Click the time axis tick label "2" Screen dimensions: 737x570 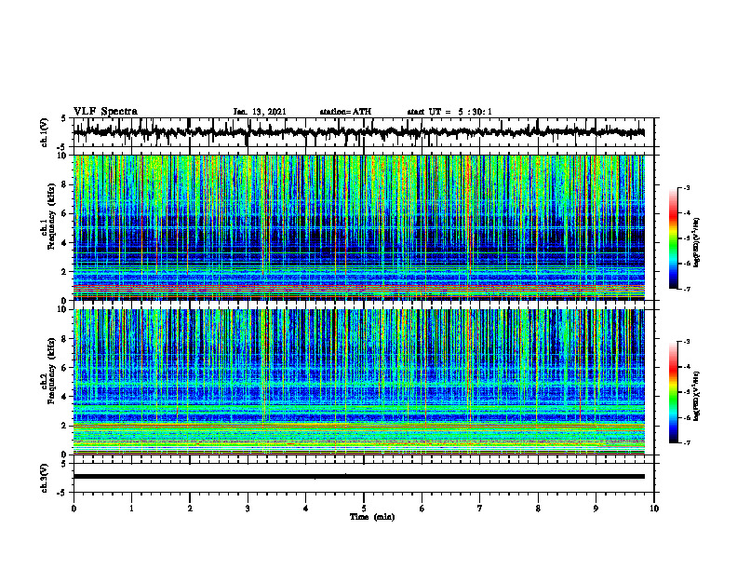[x=190, y=509]
